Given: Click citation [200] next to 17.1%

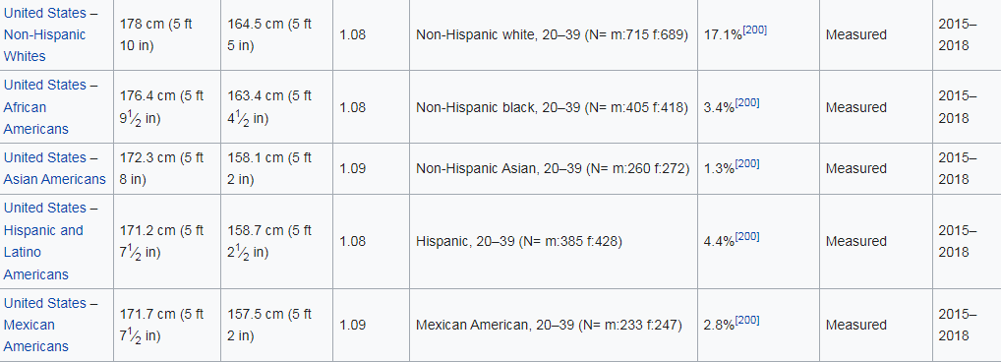Looking at the screenshot, I should [754, 30].
